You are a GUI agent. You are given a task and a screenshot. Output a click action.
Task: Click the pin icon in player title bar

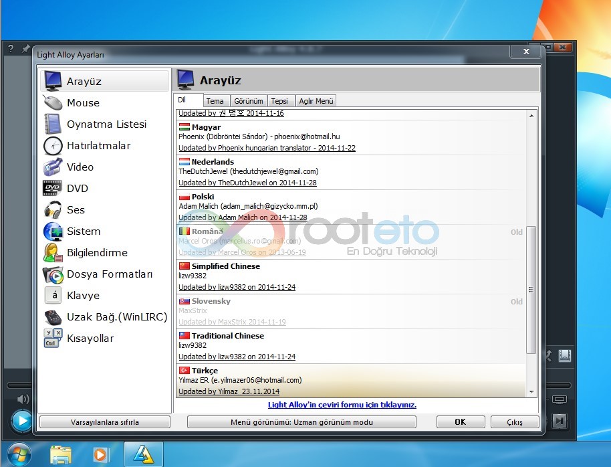click(25, 49)
